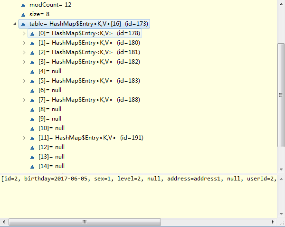Click the variables tree vertical scrollbar thumb

tap(281, 95)
